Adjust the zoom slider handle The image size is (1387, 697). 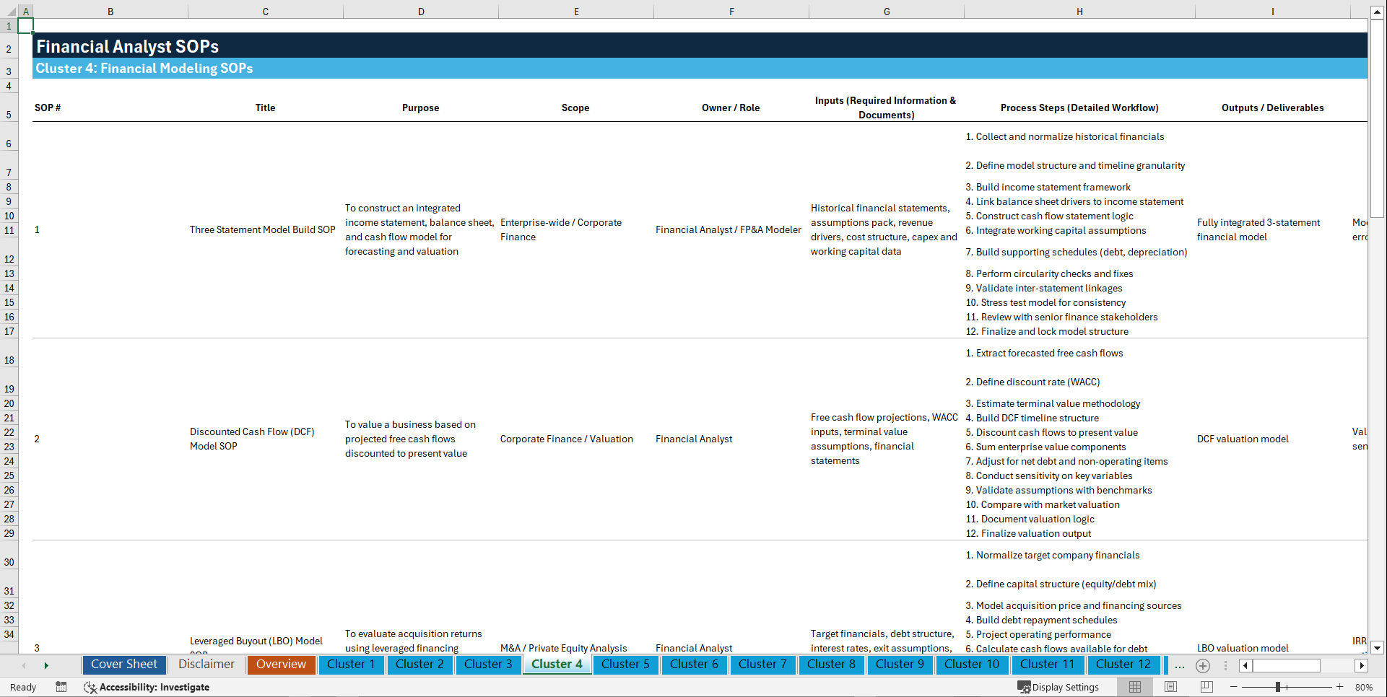1277,687
